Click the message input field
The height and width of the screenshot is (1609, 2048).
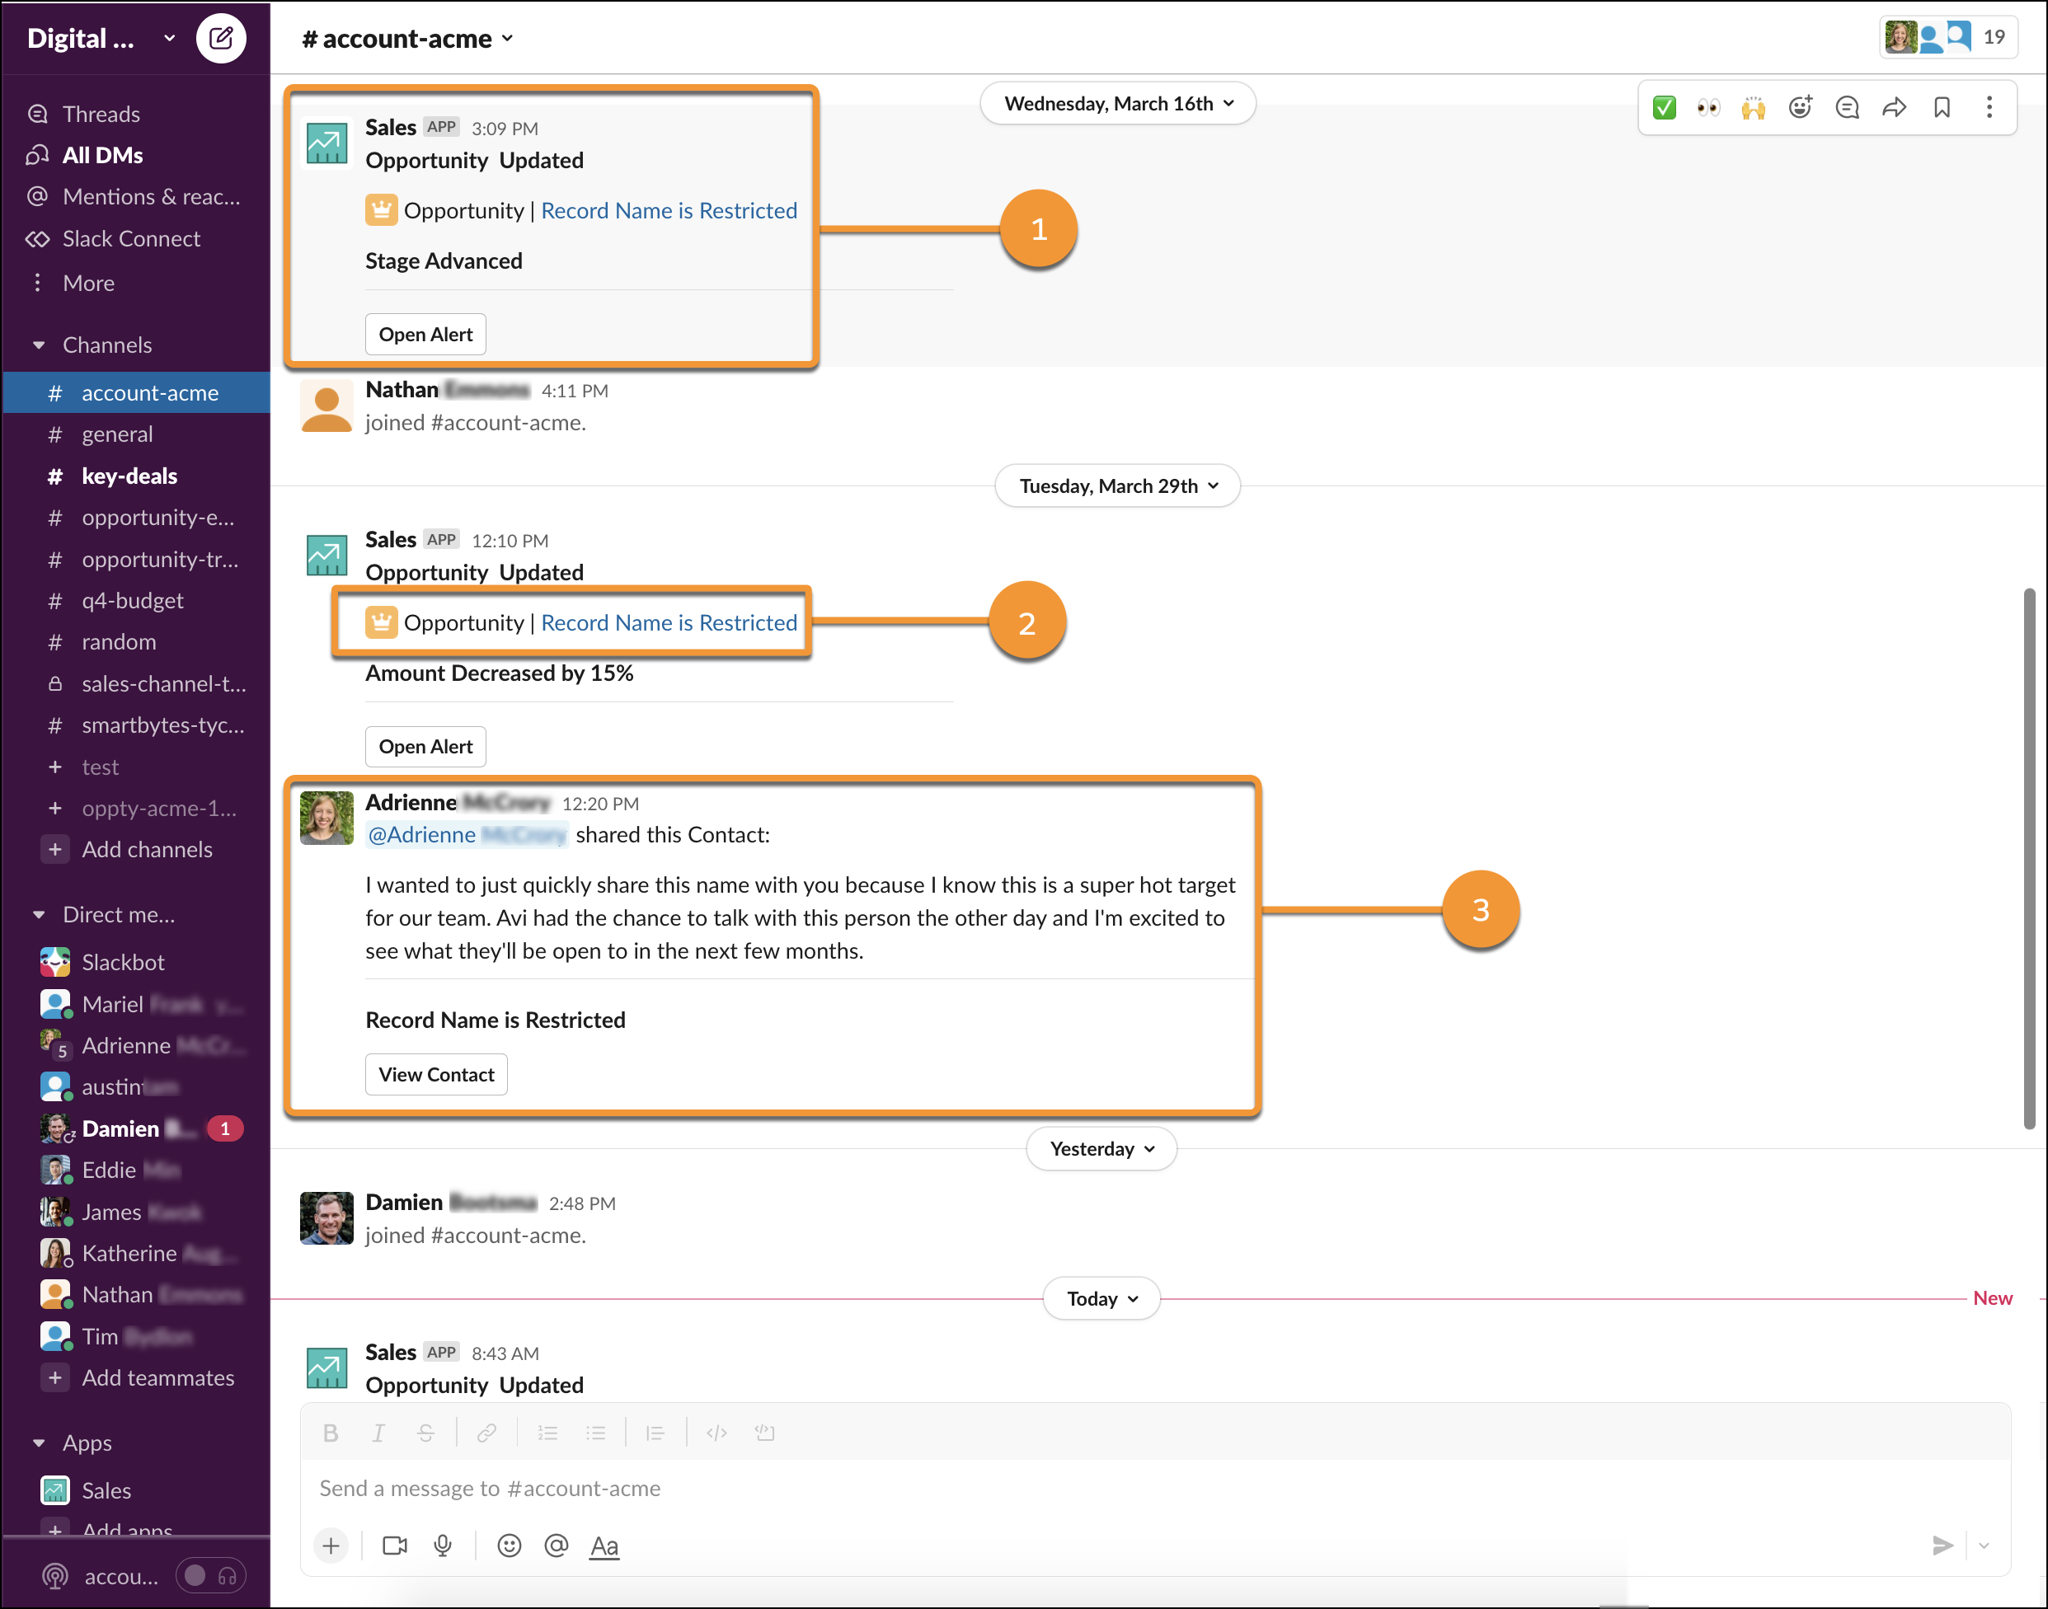pos(1155,1489)
